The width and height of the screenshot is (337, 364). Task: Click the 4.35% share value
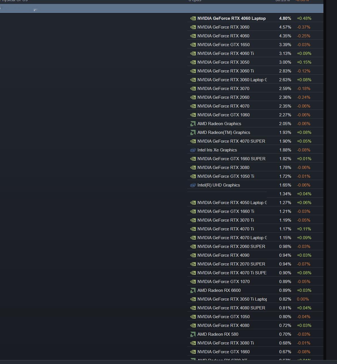pyautogui.click(x=285, y=36)
